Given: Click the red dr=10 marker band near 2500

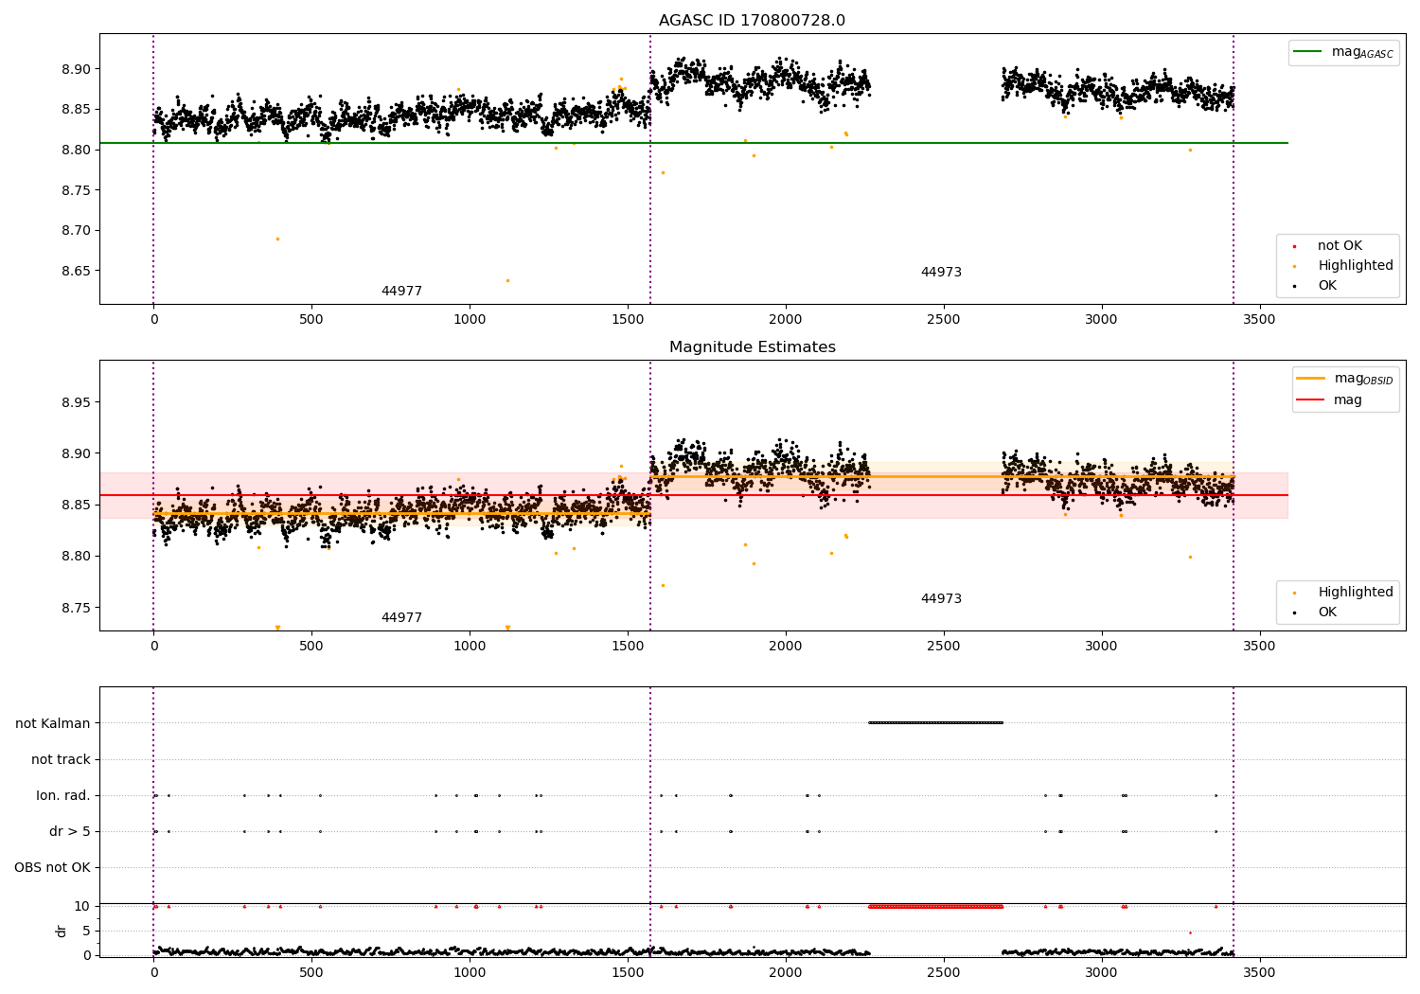Looking at the screenshot, I should [x=935, y=906].
